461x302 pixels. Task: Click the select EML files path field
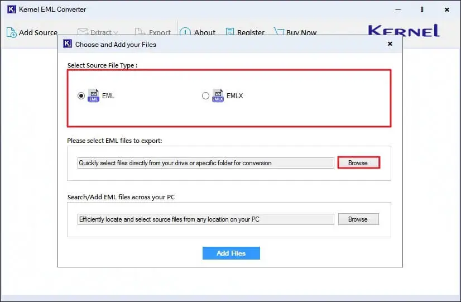pos(206,163)
